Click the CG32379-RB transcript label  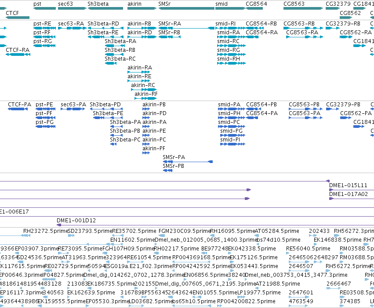(x=343, y=24)
